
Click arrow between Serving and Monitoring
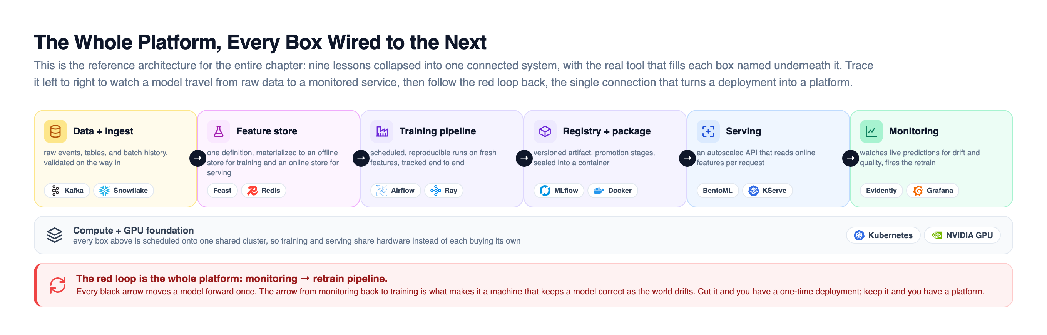pyautogui.click(x=850, y=158)
